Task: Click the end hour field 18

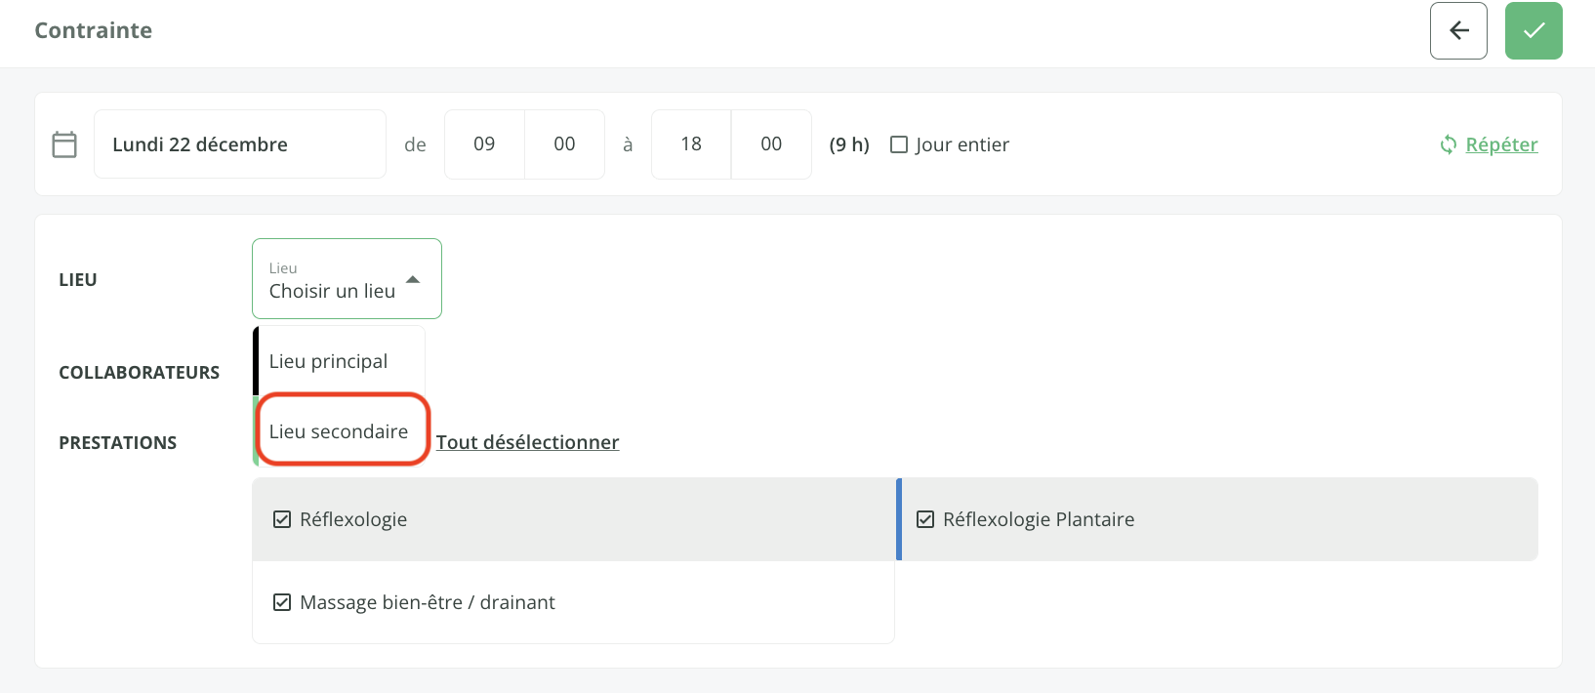Action: tap(691, 144)
